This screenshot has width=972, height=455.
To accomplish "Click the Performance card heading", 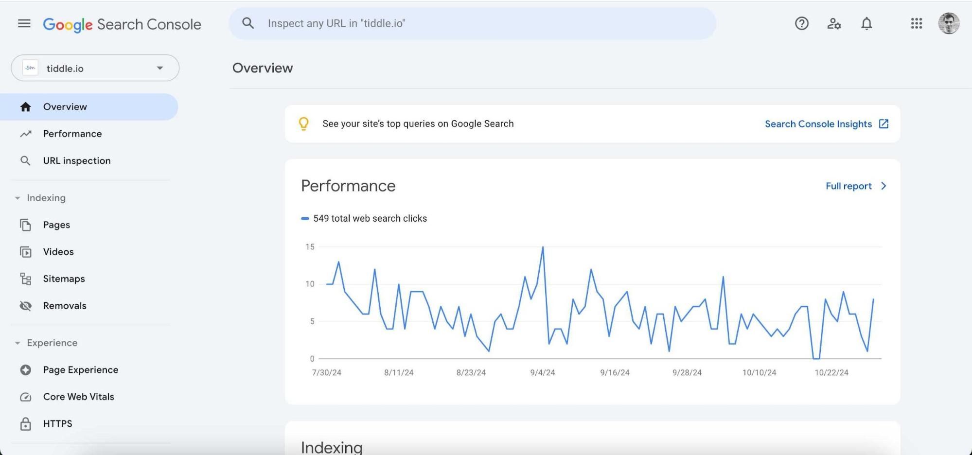I will [348, 186].
